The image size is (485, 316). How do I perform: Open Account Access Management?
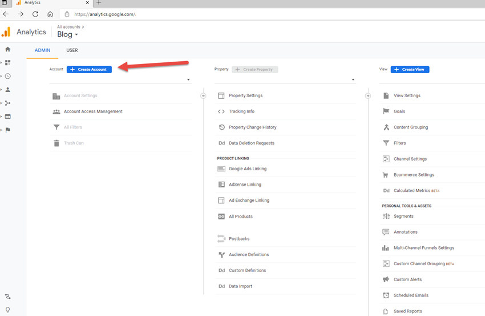pyautogui.click(x=93, y=111)
